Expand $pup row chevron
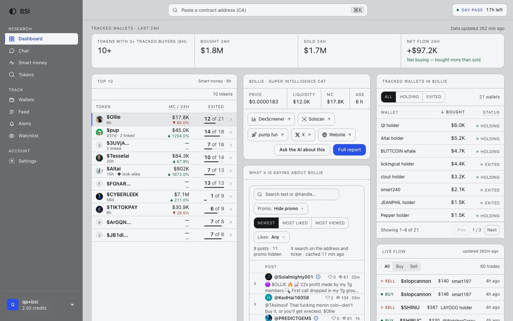 click(231, 132)
